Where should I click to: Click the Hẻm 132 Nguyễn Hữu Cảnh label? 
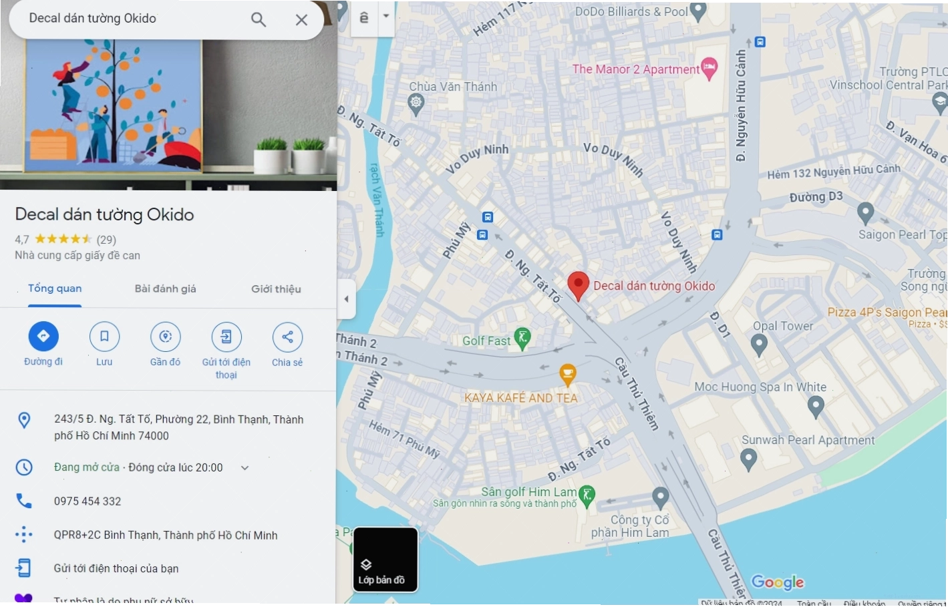(x=834, y=172)
